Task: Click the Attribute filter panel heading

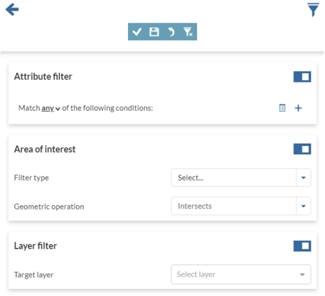Action: [43, 76]
